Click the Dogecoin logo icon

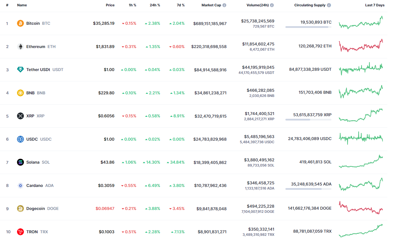tap(20, 209)
